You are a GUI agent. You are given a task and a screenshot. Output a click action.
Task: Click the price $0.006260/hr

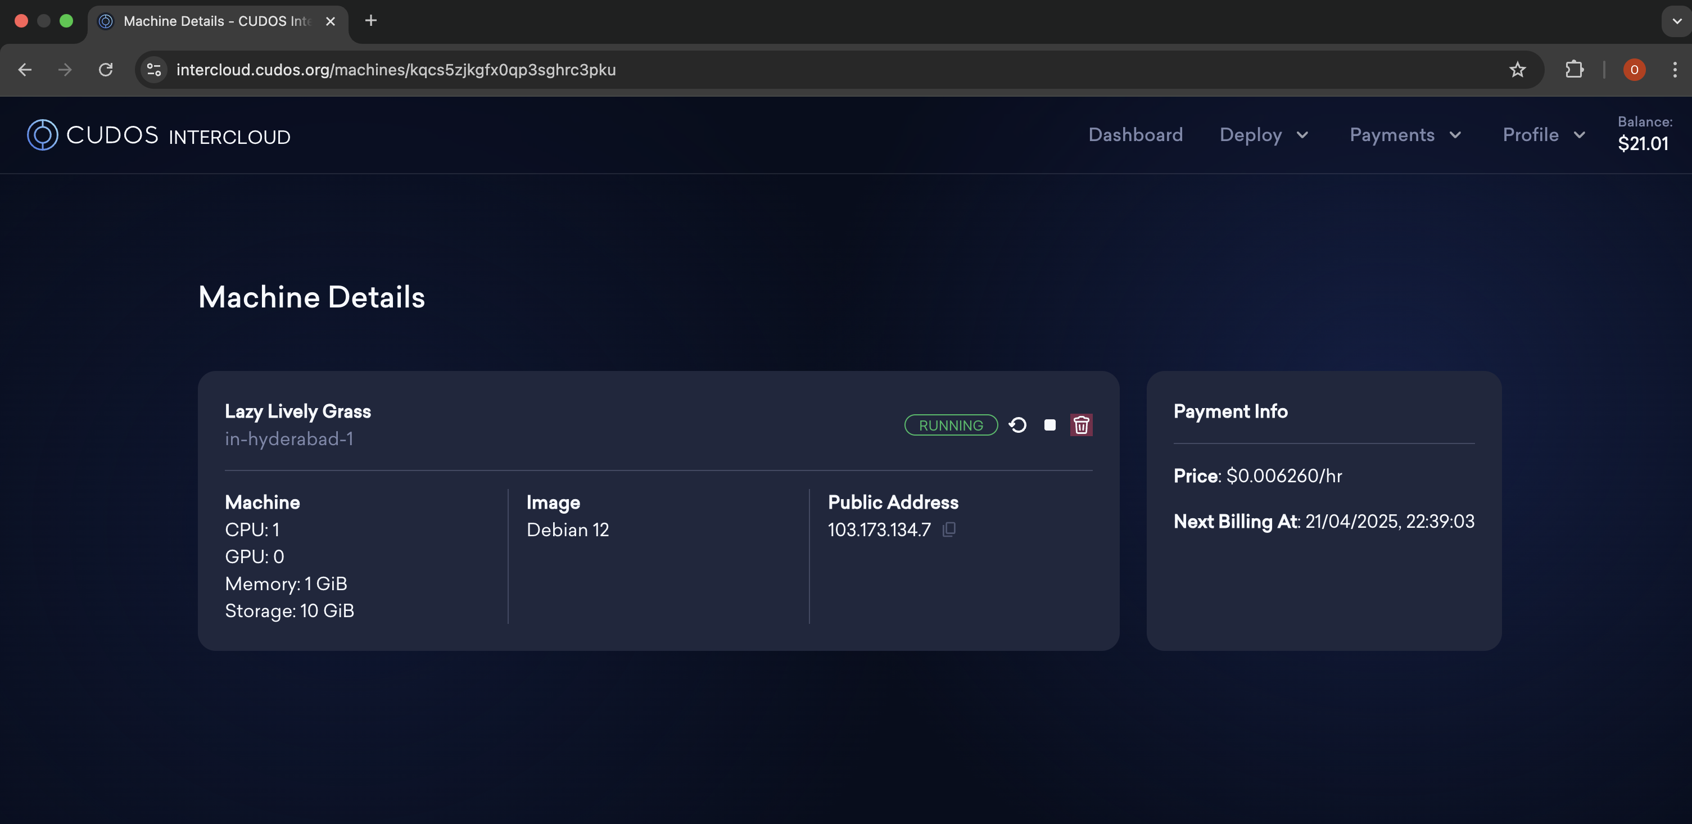1283,476
